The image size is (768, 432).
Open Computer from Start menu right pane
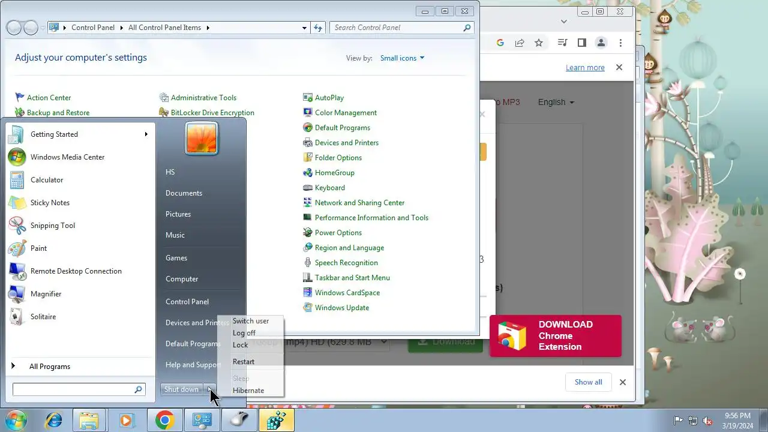click(182, 279)
